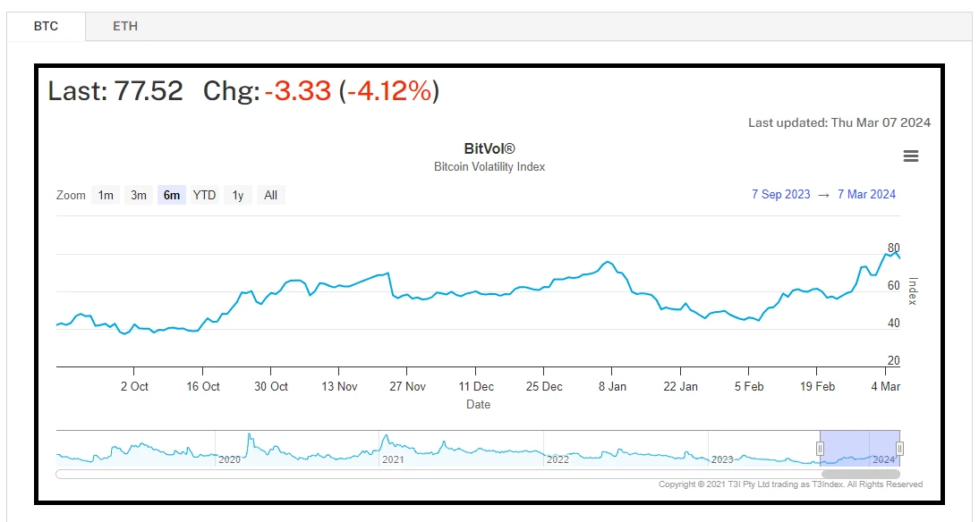This screenshot has height=522, width=979.
Task: Choose the 6m zoom option
Action: 171,195
